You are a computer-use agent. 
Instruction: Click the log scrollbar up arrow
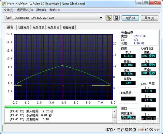(114, 111)
